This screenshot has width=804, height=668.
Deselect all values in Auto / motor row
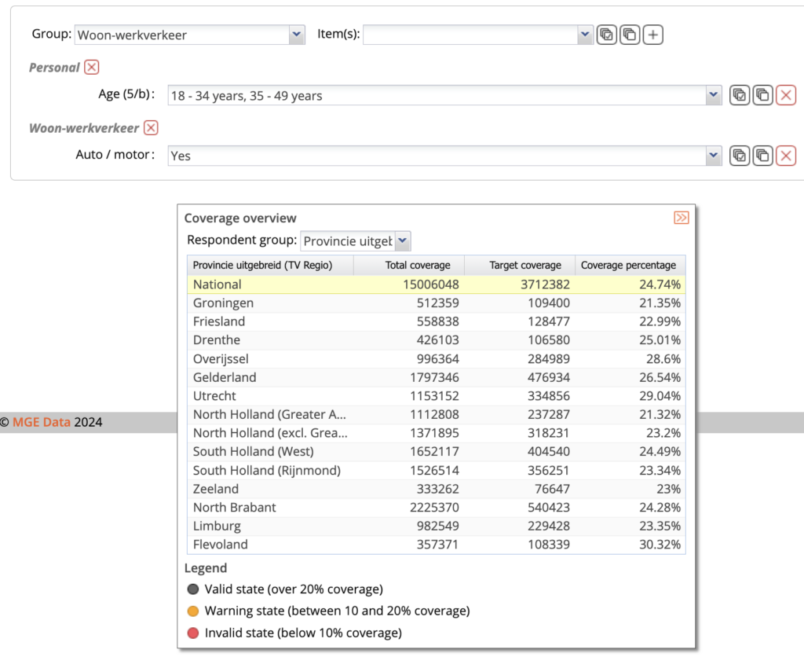762,156
